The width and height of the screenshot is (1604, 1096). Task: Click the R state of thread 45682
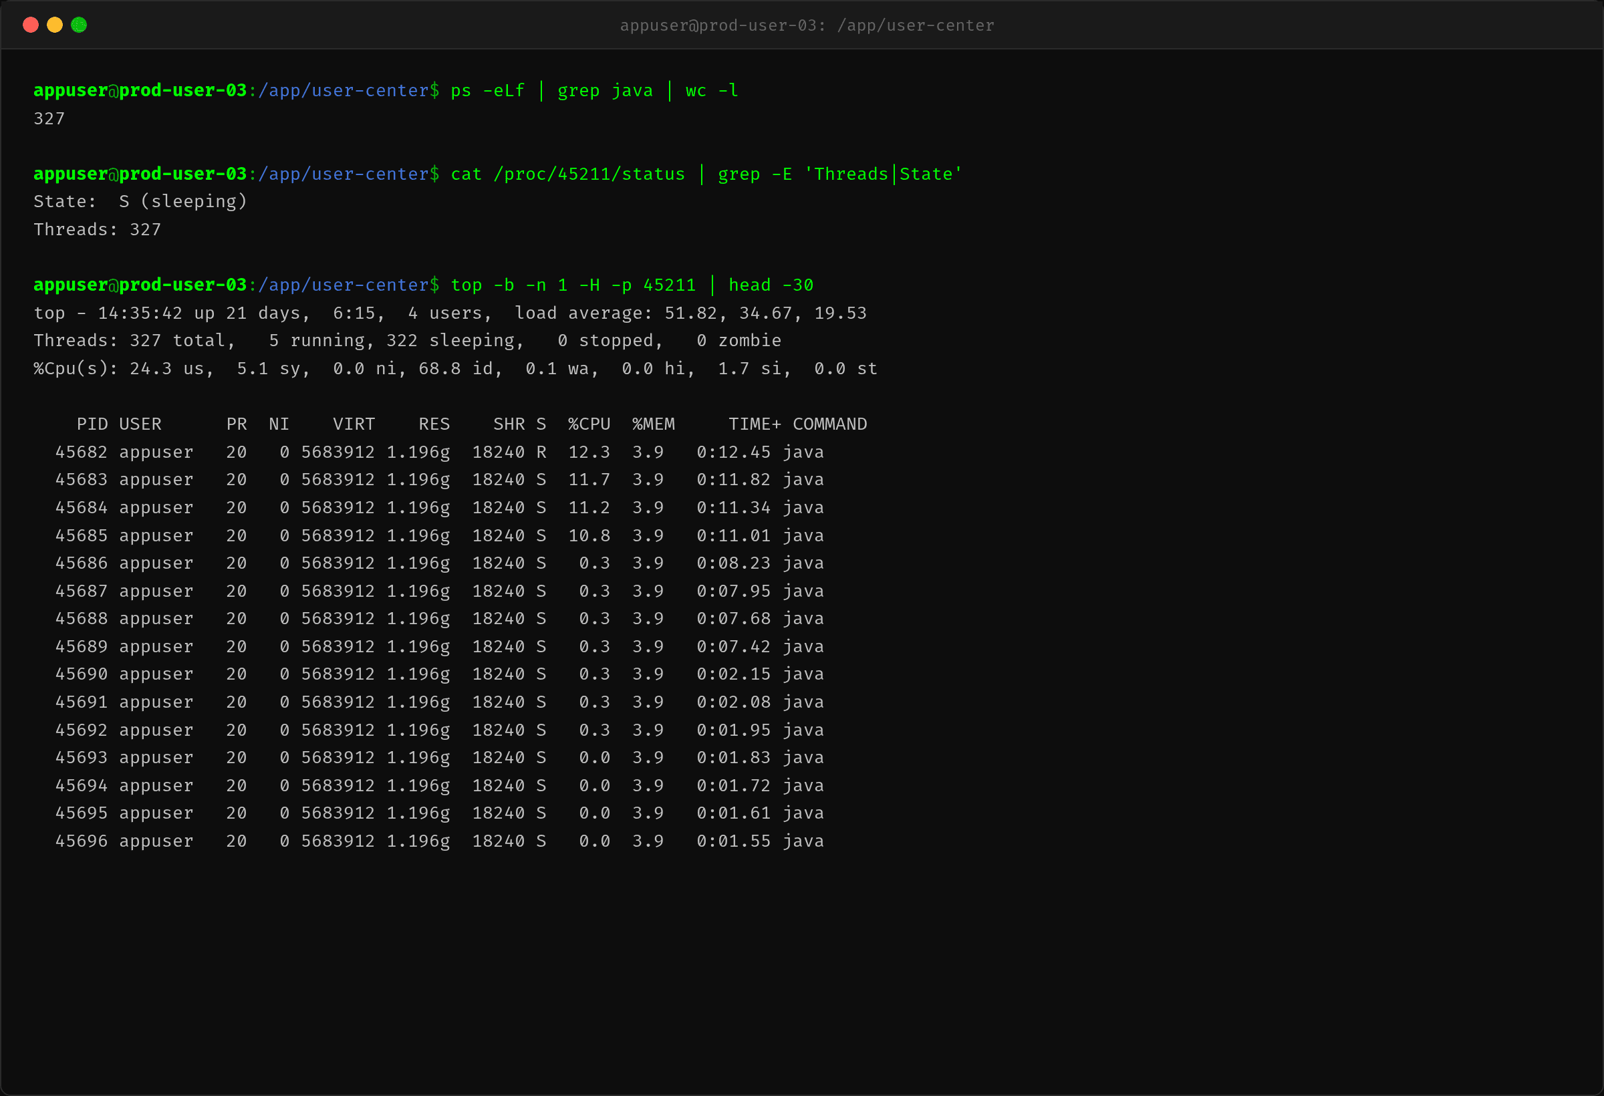click(541, 452)
